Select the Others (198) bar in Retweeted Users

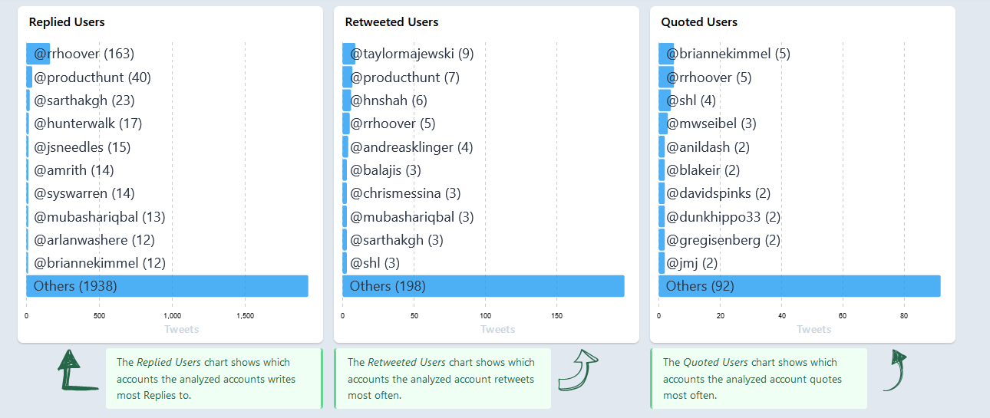point(483,286)
